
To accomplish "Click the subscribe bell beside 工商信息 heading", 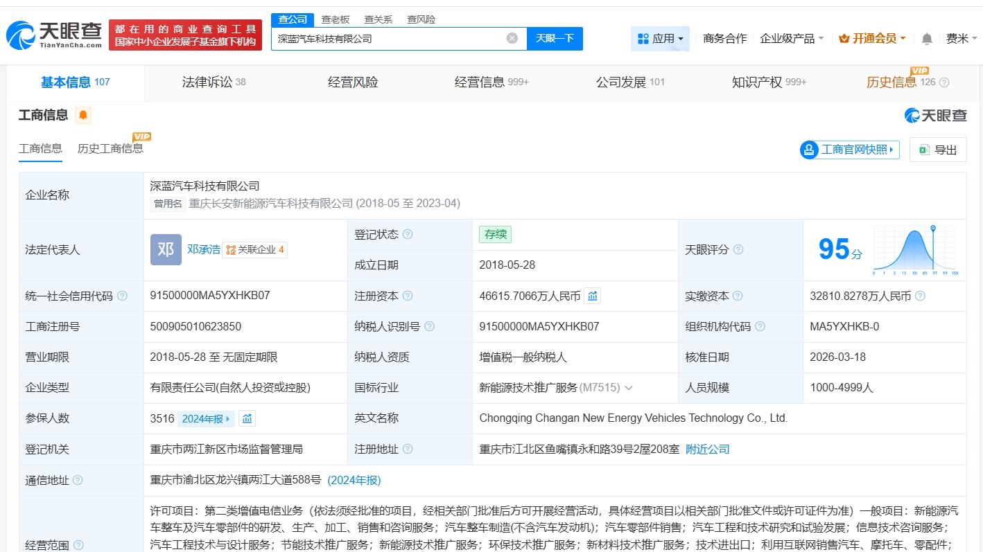I will tap(83, 114).
